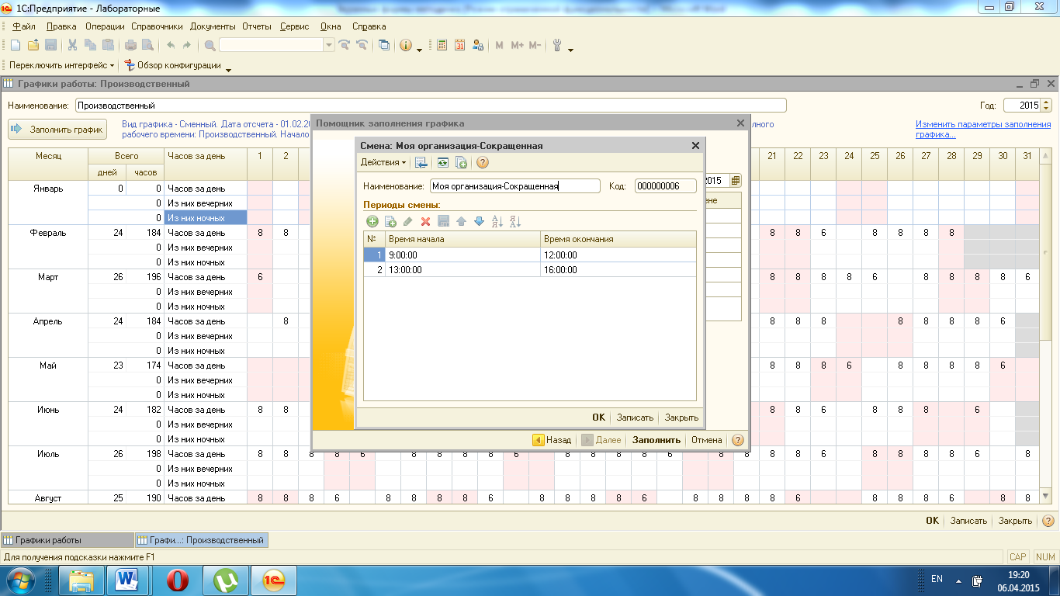
Task: Expand options arrow after Обзор конфигурации
Action: 228,70
